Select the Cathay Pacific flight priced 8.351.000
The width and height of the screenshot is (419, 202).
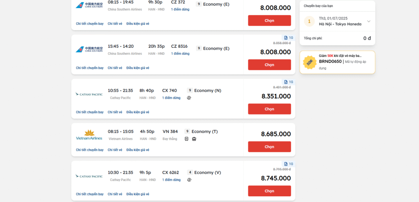click(269, 109)
